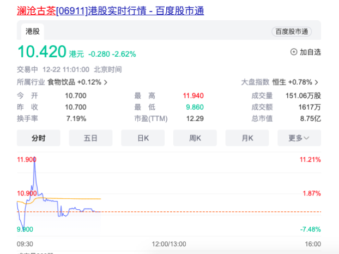Screen dimensions: 339x254
Task: Open the 更多 dropdown
Action: (x=299, y=138)
